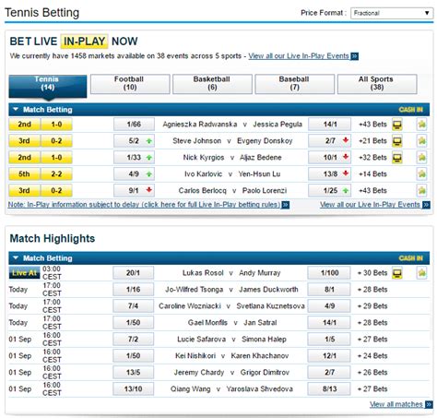The width and height of the screenshot is (437, 418).
Task: Collapse the In-Play Match Betting section
Action: (x=16, y=110)
